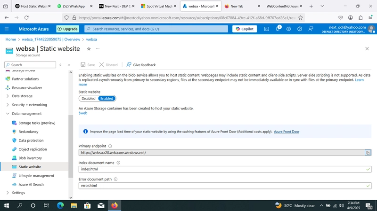
Task: Click the Error document path info icon
Action: click(x=115, y=179)
